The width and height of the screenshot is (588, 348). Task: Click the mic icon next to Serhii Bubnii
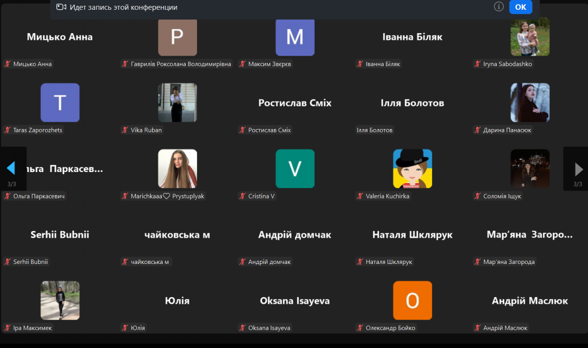point(7,261)
